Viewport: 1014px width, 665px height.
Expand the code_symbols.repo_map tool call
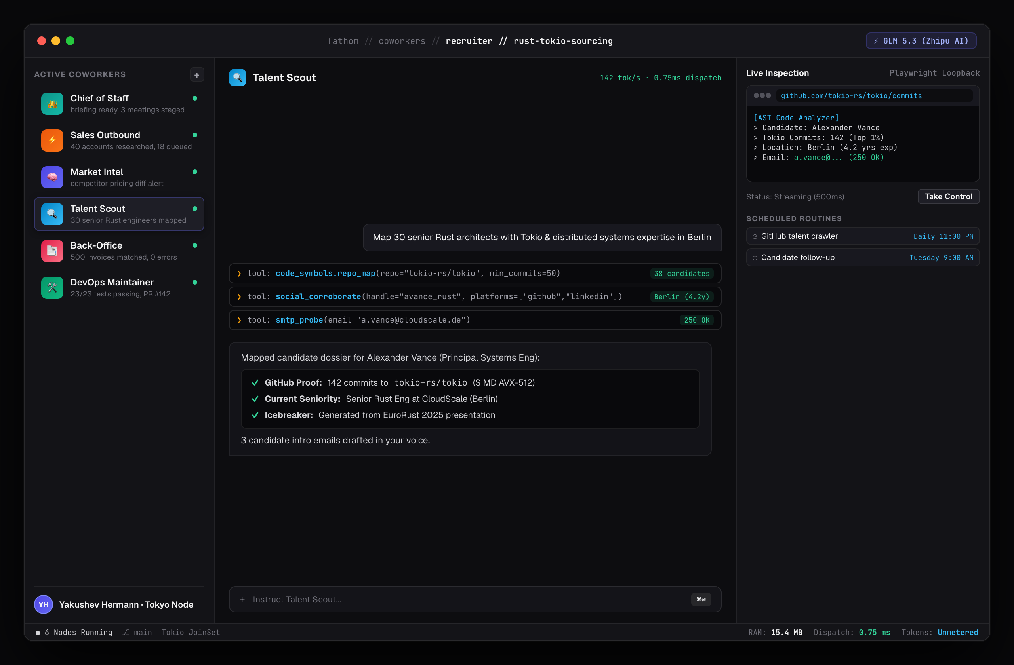click(x=475, y=273)
